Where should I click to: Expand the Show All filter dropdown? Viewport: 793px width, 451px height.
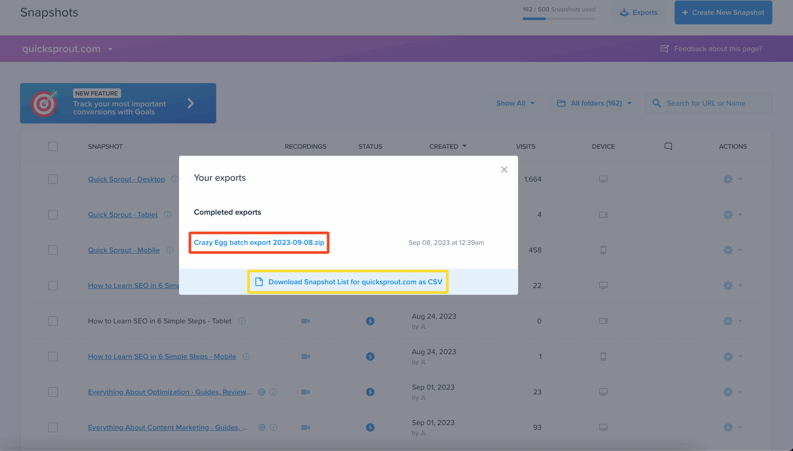point(515,103)
